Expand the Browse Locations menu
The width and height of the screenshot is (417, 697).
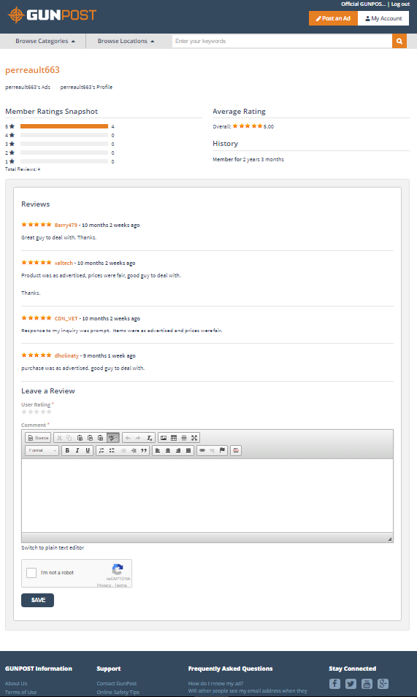pyautogui.click(x=126, y=41)
